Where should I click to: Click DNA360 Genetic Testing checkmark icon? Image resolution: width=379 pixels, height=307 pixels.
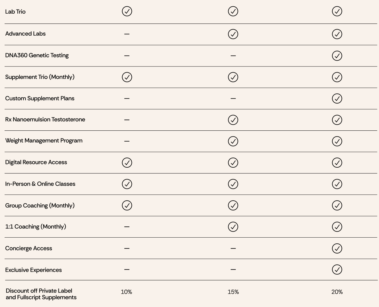(x=337, y=56)
